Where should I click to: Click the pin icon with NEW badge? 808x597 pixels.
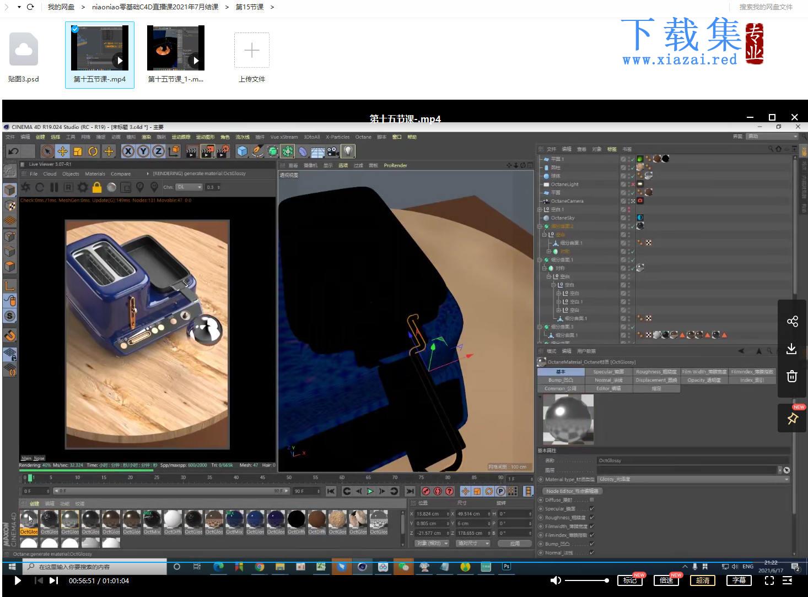[x=792, y=419]
